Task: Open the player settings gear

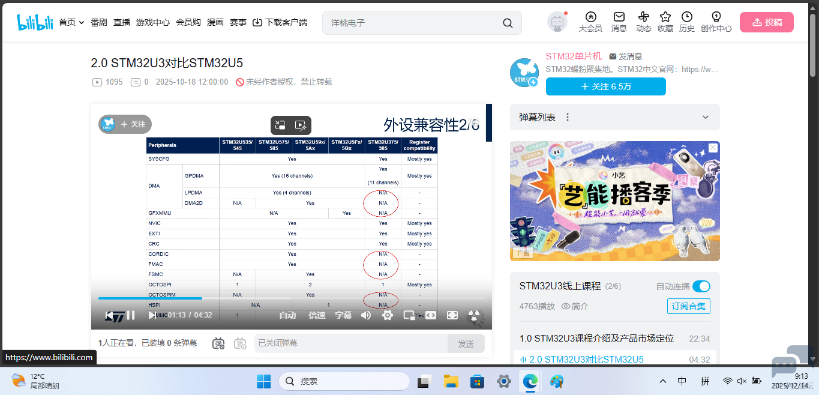Action: [387, 315]
